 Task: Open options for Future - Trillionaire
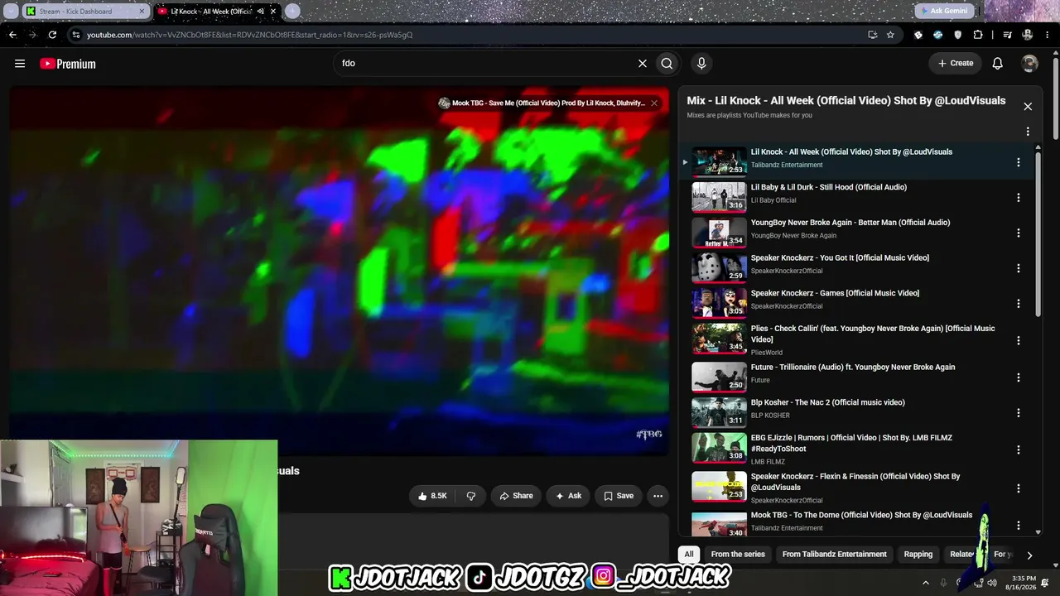(1019, 377)
